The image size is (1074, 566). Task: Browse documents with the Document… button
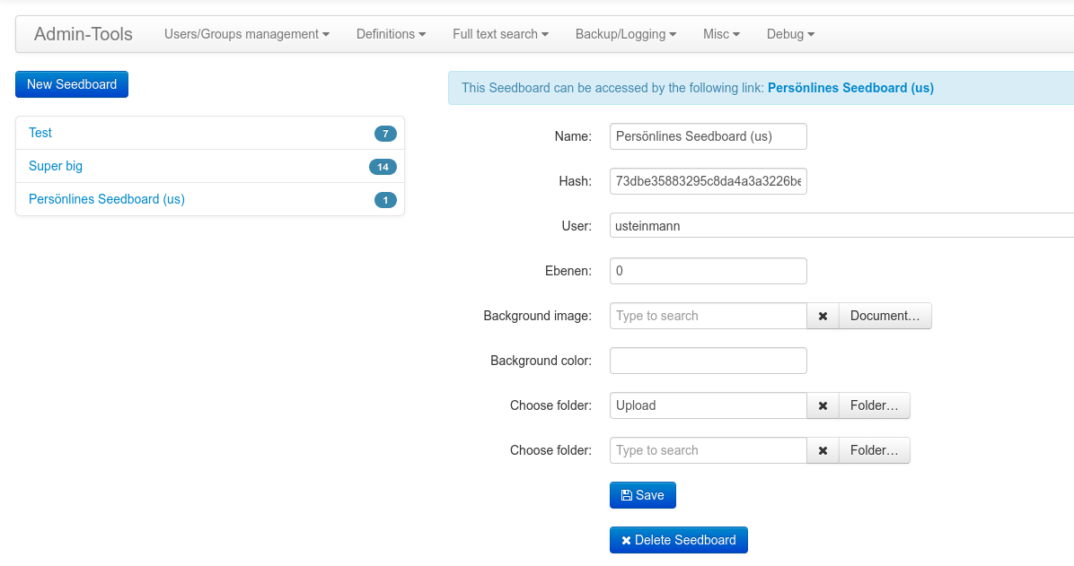pos(885,316)
